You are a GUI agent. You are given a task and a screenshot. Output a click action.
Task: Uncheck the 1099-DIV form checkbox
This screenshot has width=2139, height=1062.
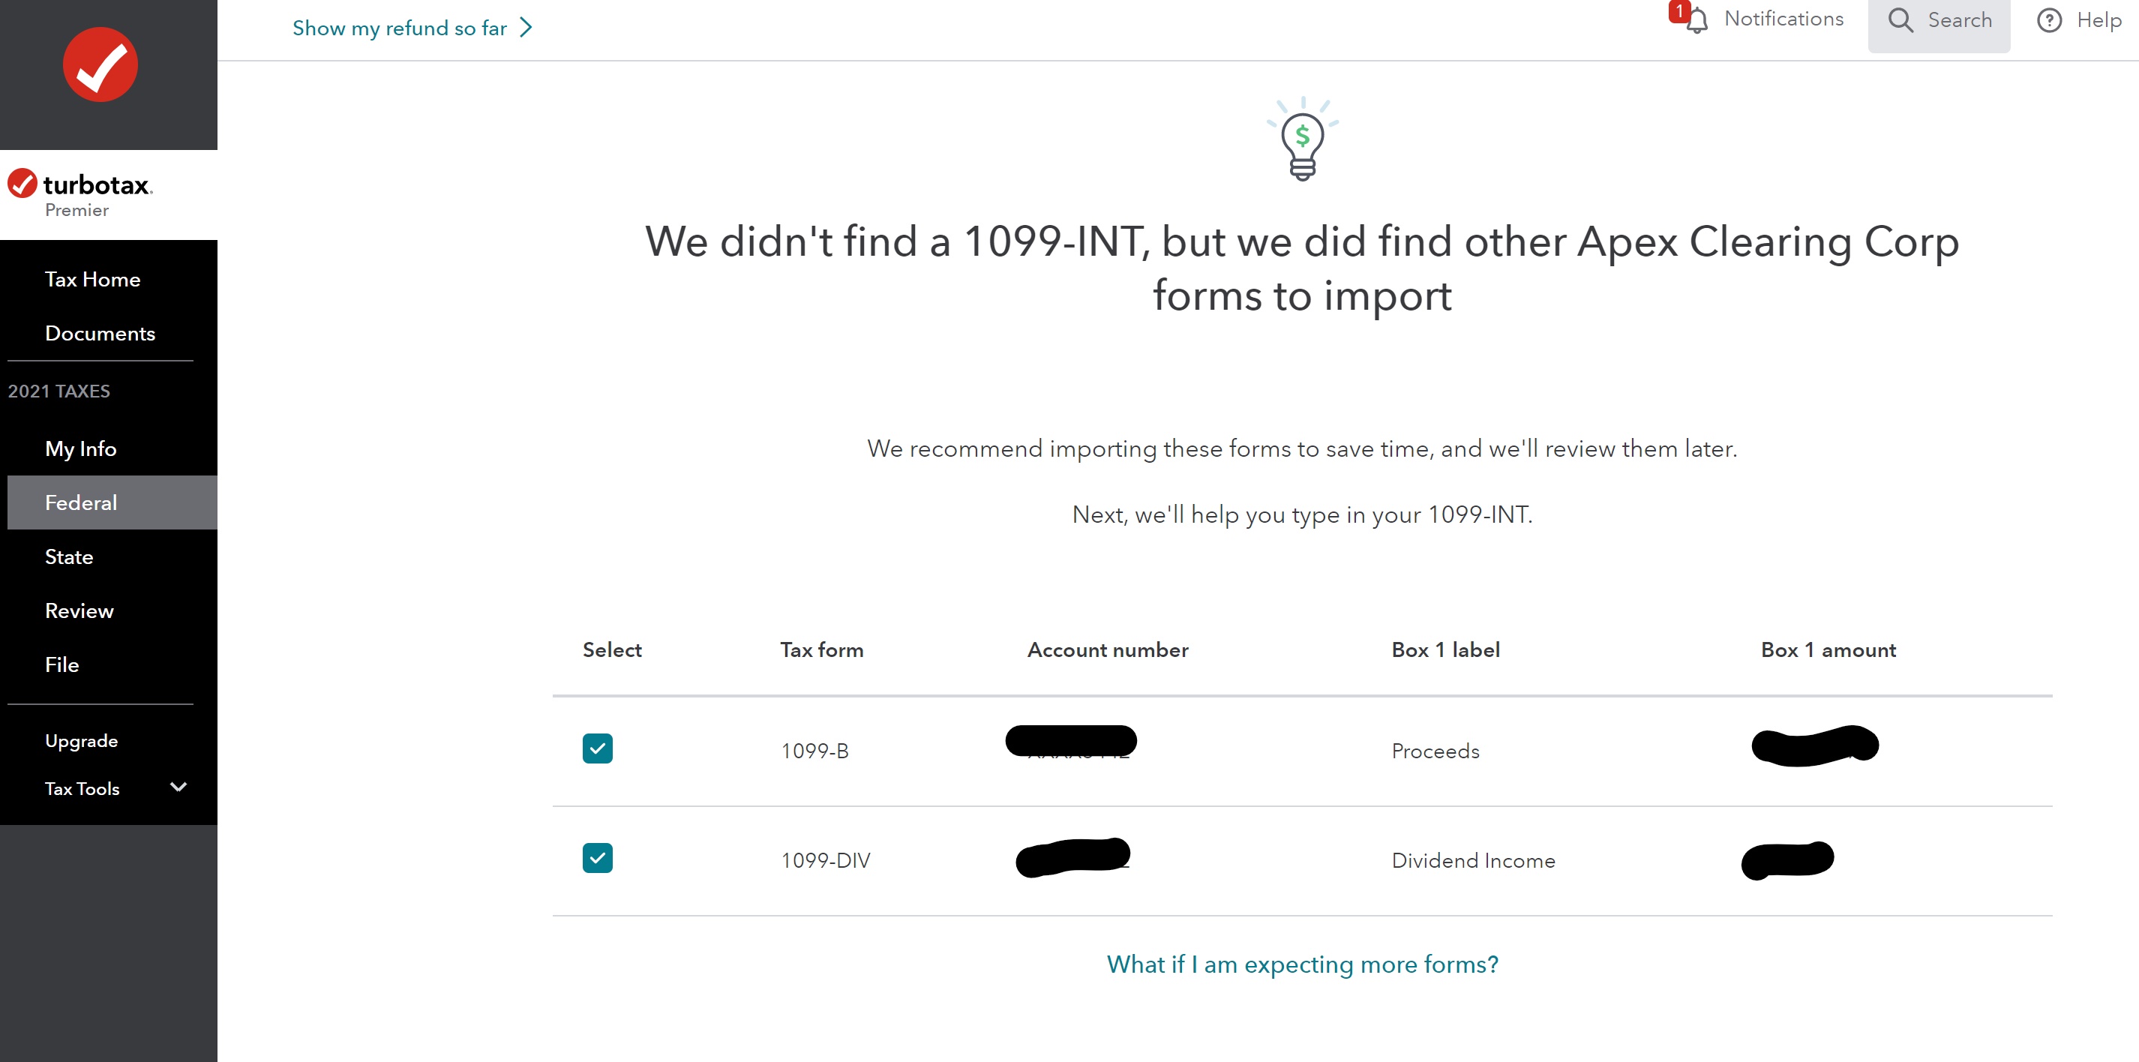(x=597, y=858)
